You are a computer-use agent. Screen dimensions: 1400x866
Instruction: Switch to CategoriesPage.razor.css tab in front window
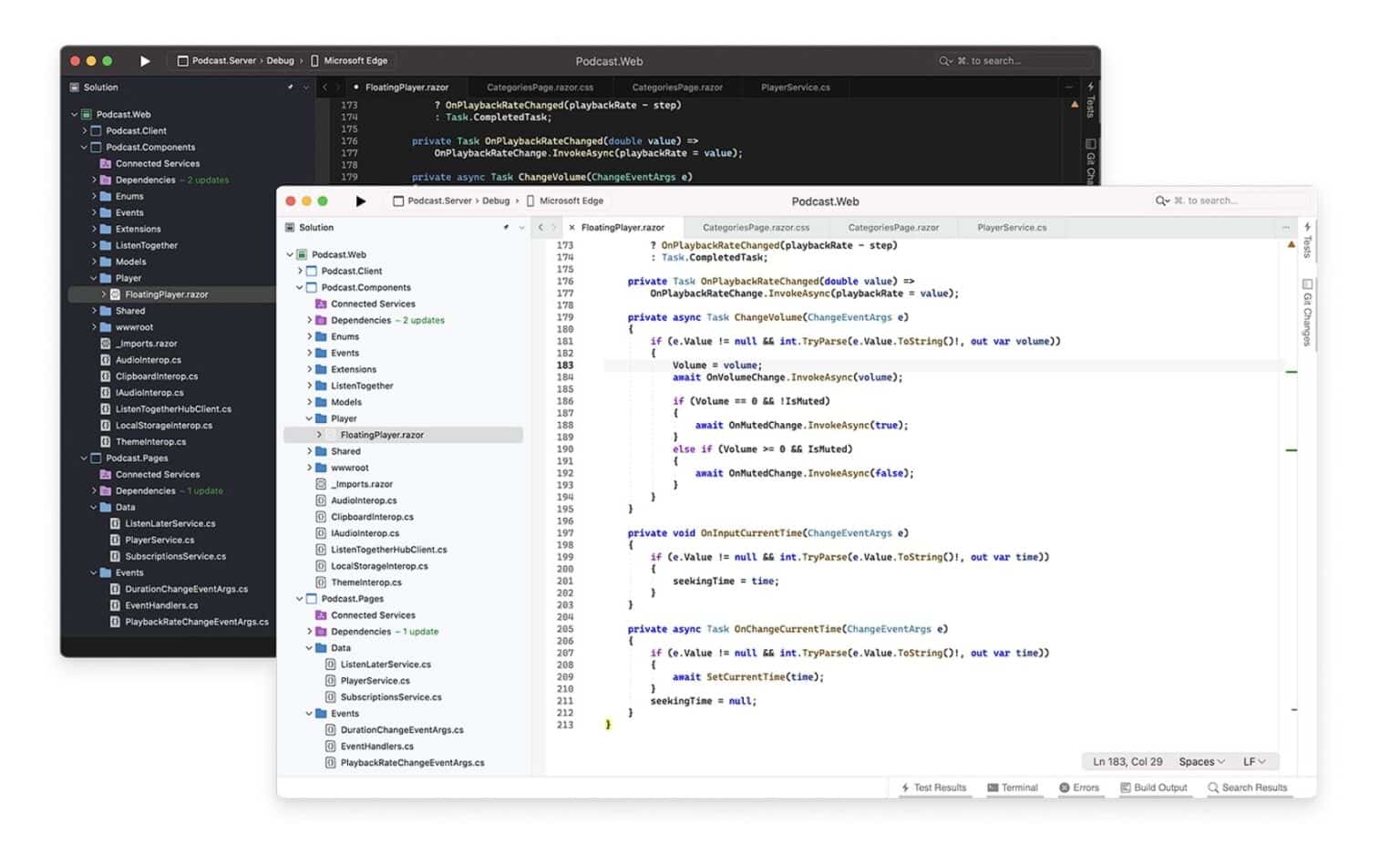pos(756,228)
